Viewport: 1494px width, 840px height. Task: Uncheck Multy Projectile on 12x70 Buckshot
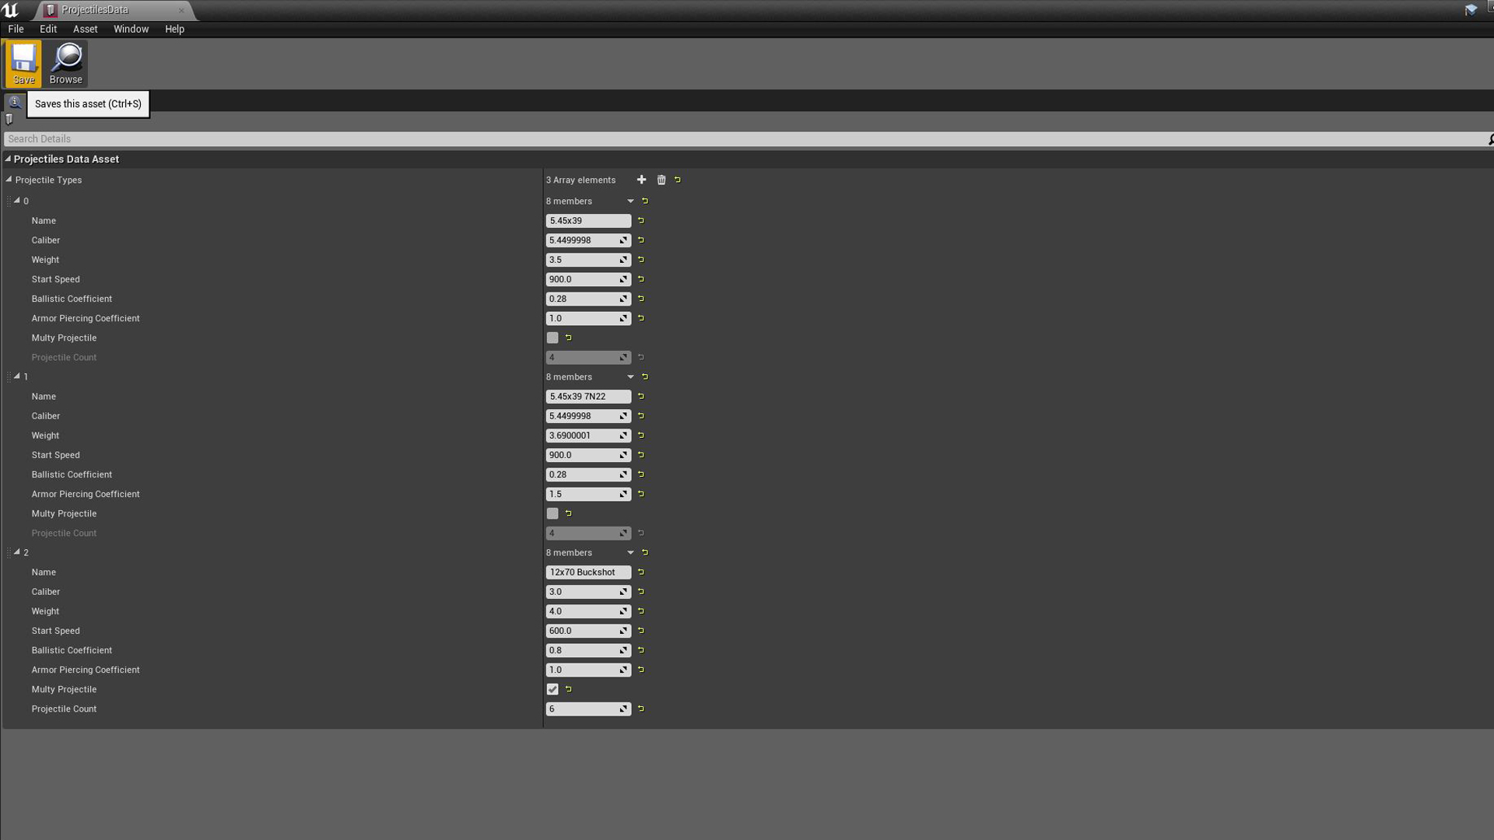pyautogui.click(x=552, y=689)
